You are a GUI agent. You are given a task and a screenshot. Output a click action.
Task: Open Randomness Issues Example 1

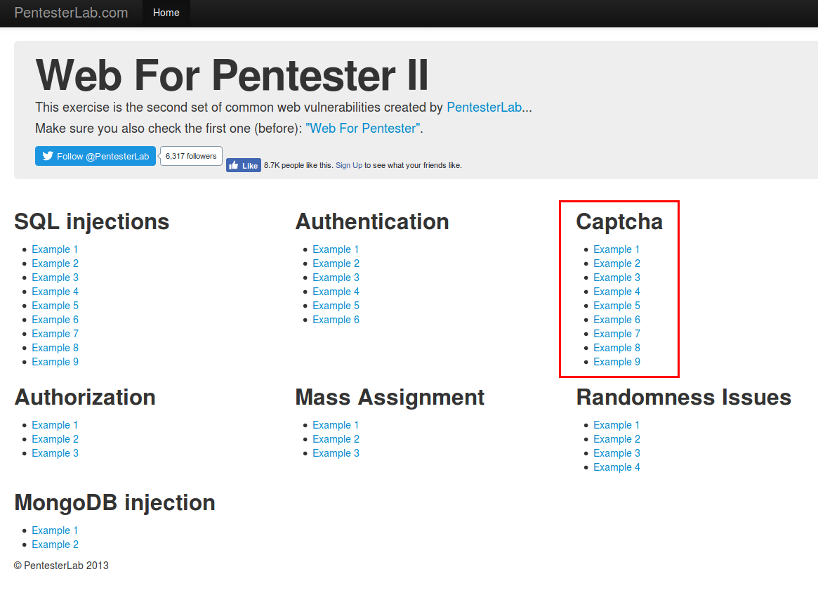point(616,426)
